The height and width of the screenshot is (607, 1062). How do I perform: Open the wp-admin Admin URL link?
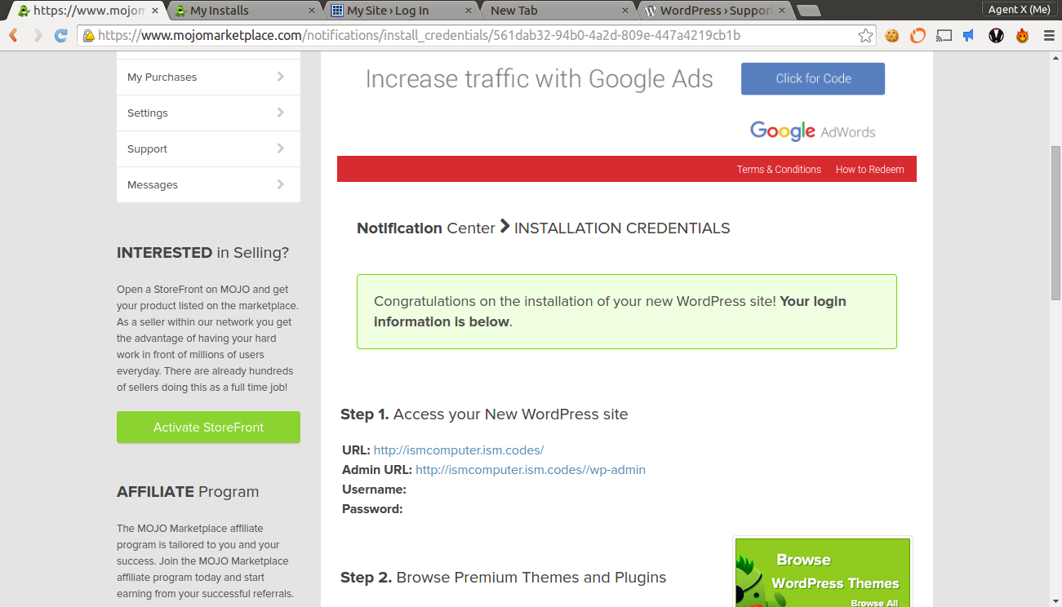[x=531, y=470]
